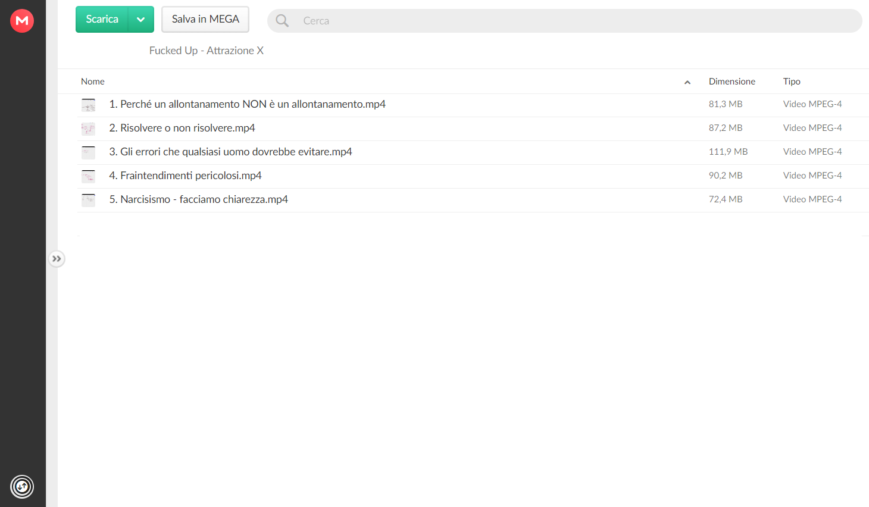Select thumbnail of 5. Narcisismo video

click(x=88, y=200)
